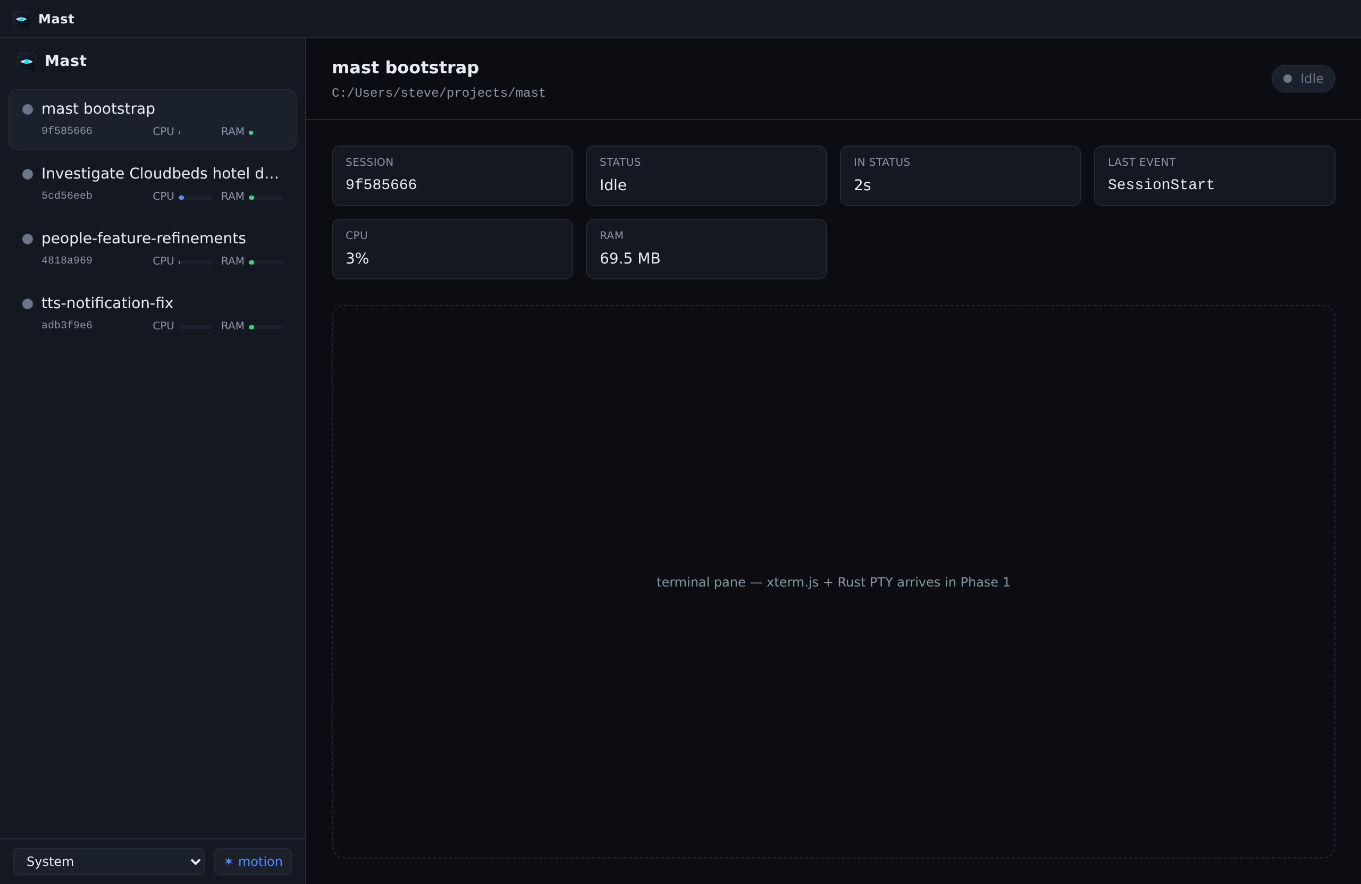Open the tts-notification-fix session
The width and height of the screenshot is (1361, 884).
[x=152, y=314]
